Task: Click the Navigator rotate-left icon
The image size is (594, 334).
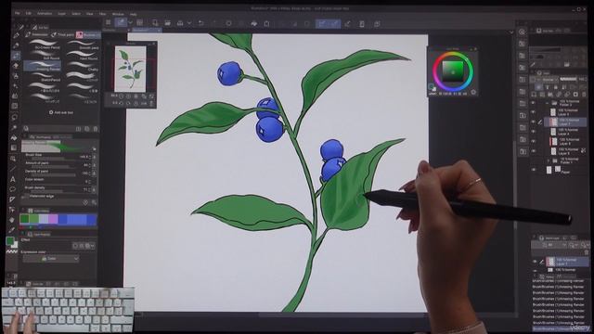Action: pos(122,103)
